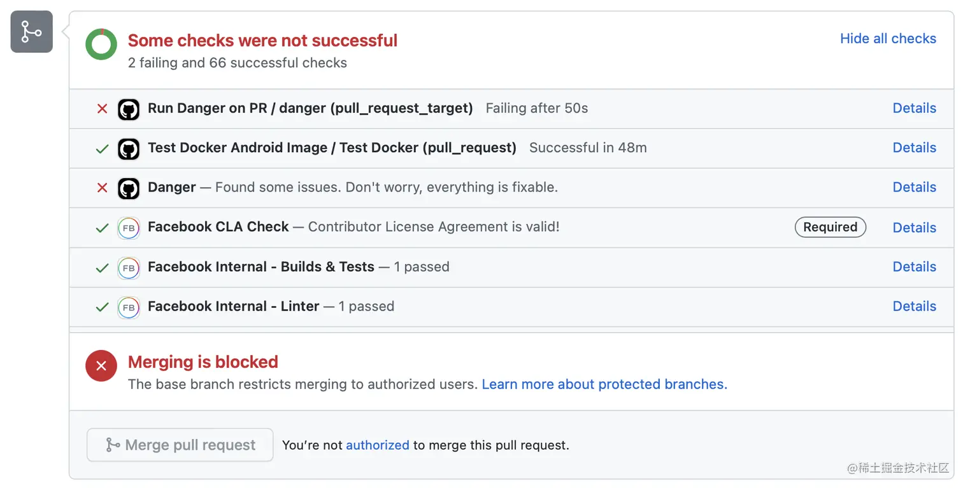The height and width of the screenshot is (488, 963).
Task: Click GitHub avatar beside Test Docker check
Action: click(x=129, y=149)
